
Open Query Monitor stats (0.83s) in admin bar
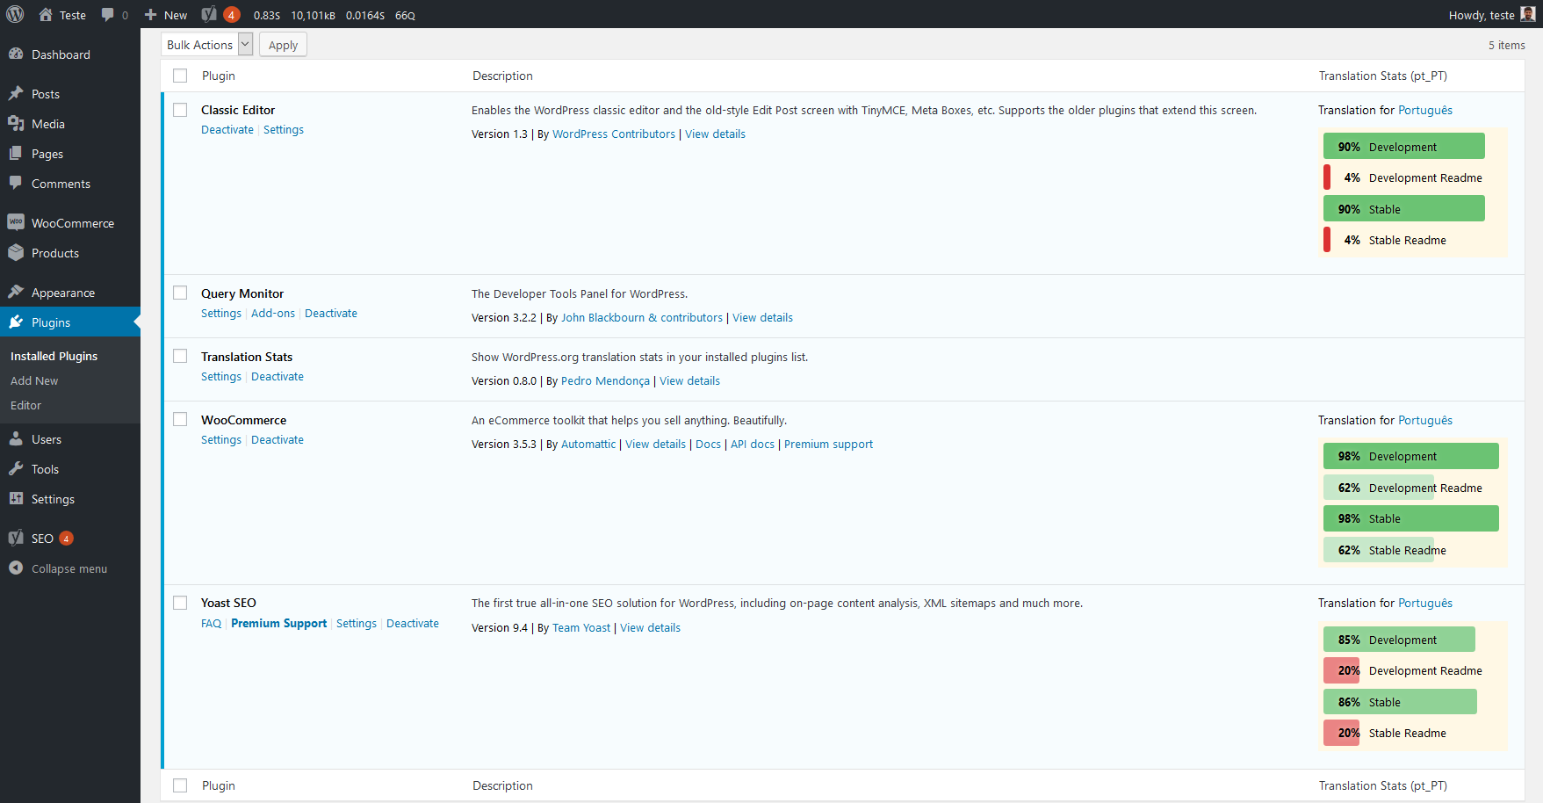[267, 15]
